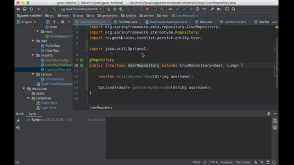The height and width of the screenshot is (165, 294).
Task: Navigate back with the left arrow icon
Action: tap(40, 9)
